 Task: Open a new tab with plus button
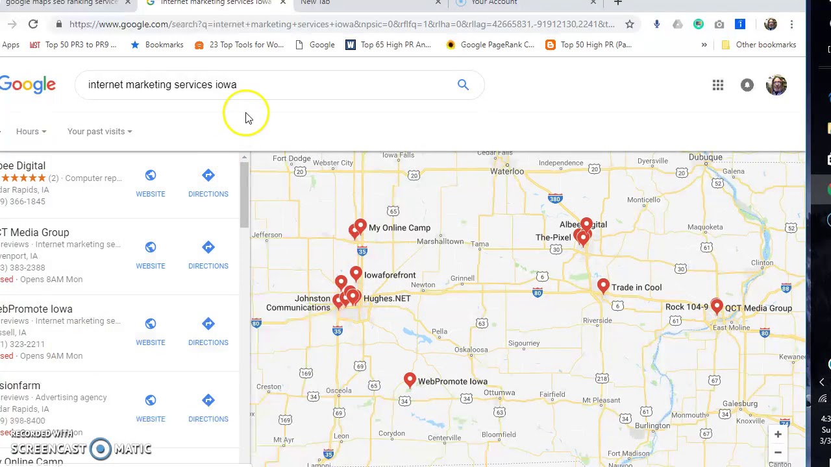click(x=617, y=3)
